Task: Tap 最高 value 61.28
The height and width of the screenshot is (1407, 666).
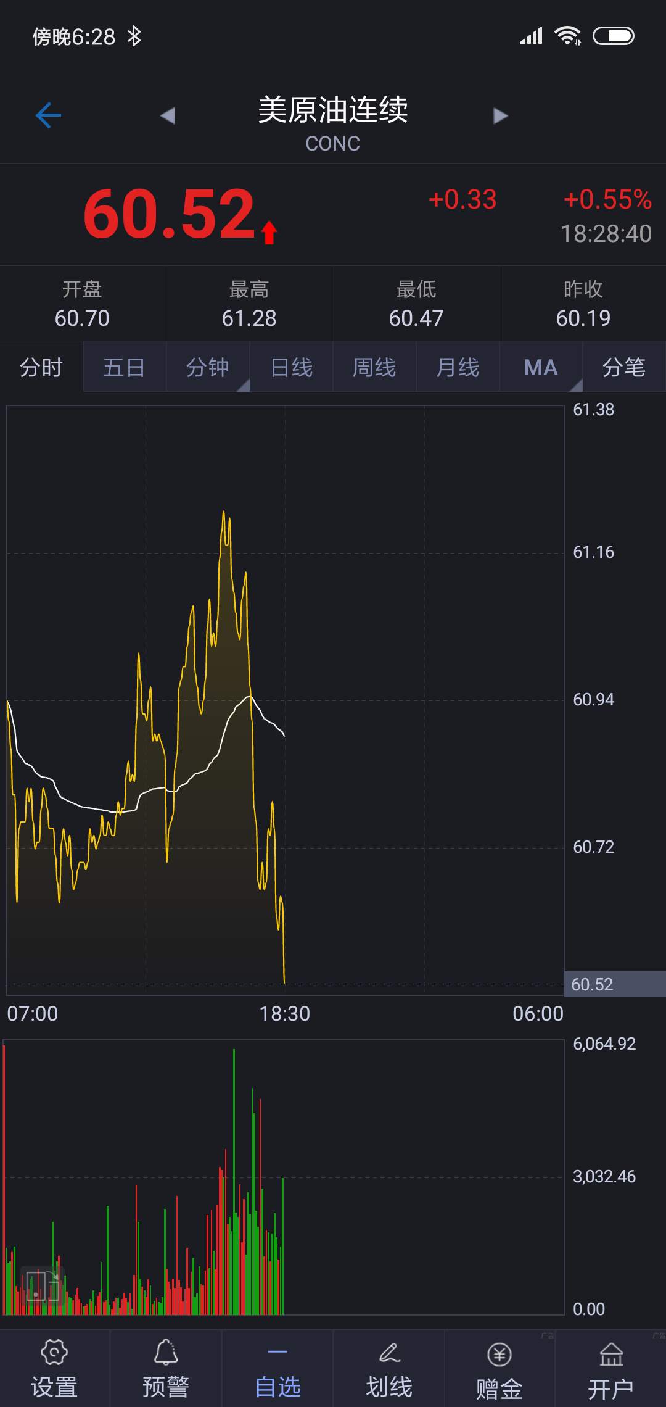Action: click(x=249, y=318)
